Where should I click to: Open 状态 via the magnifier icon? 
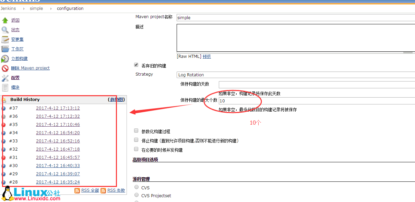point(5,29)
